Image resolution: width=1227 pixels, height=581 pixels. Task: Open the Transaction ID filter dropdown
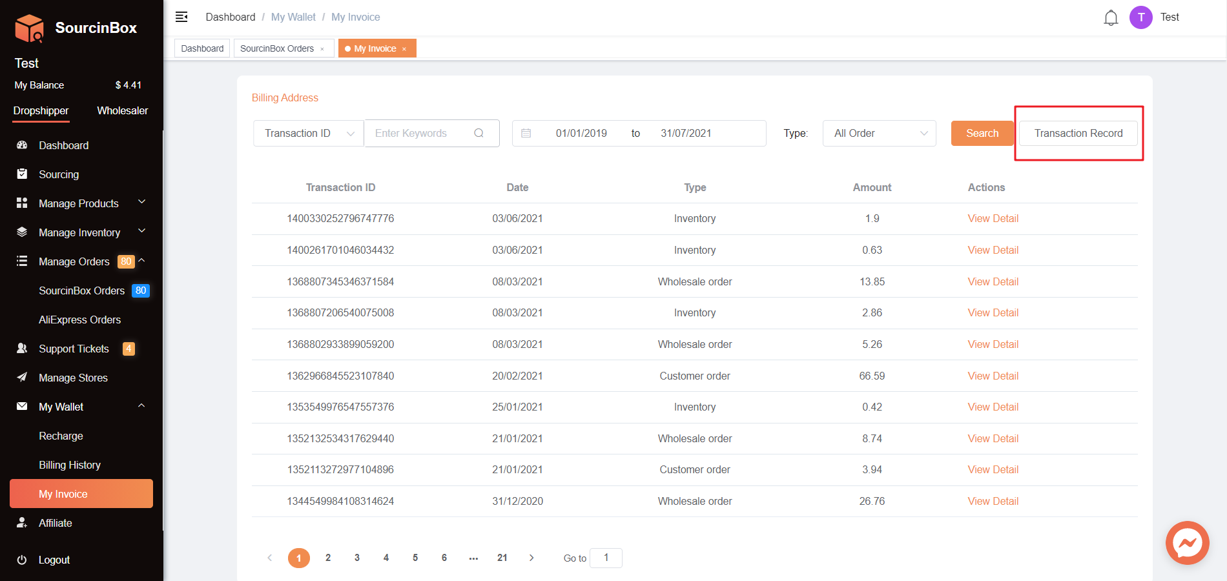(309, 133)
